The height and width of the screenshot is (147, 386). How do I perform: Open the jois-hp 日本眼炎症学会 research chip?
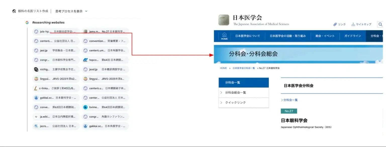(x=55, y=31)
